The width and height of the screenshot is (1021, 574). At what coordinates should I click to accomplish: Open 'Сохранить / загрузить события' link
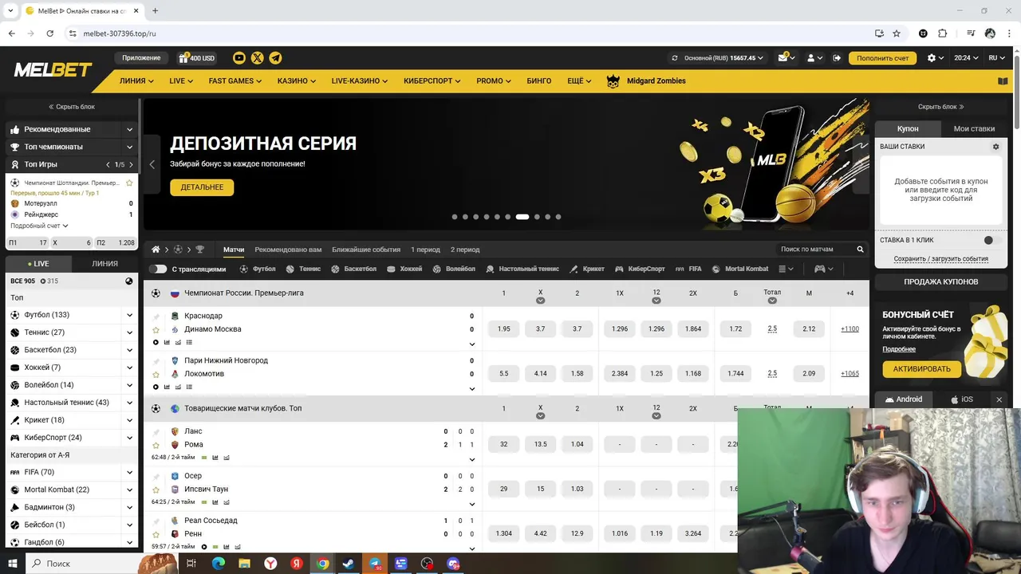pos(940,259)
